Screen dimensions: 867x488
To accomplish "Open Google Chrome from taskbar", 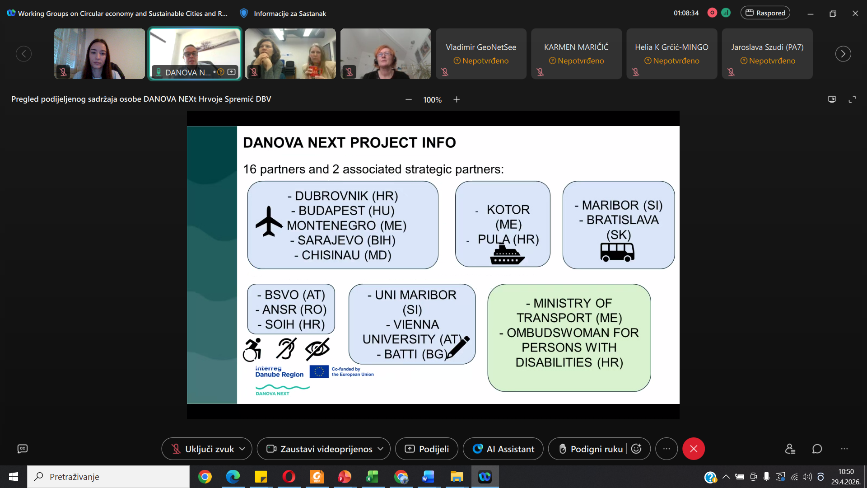I will pos(205,477).
